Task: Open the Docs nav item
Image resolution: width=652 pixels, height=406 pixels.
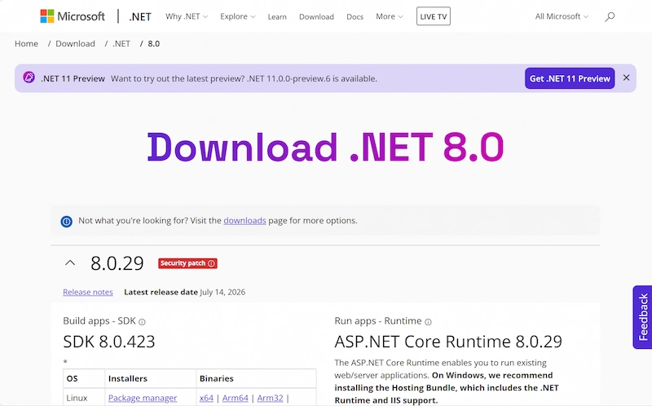Action: [355, 16]
